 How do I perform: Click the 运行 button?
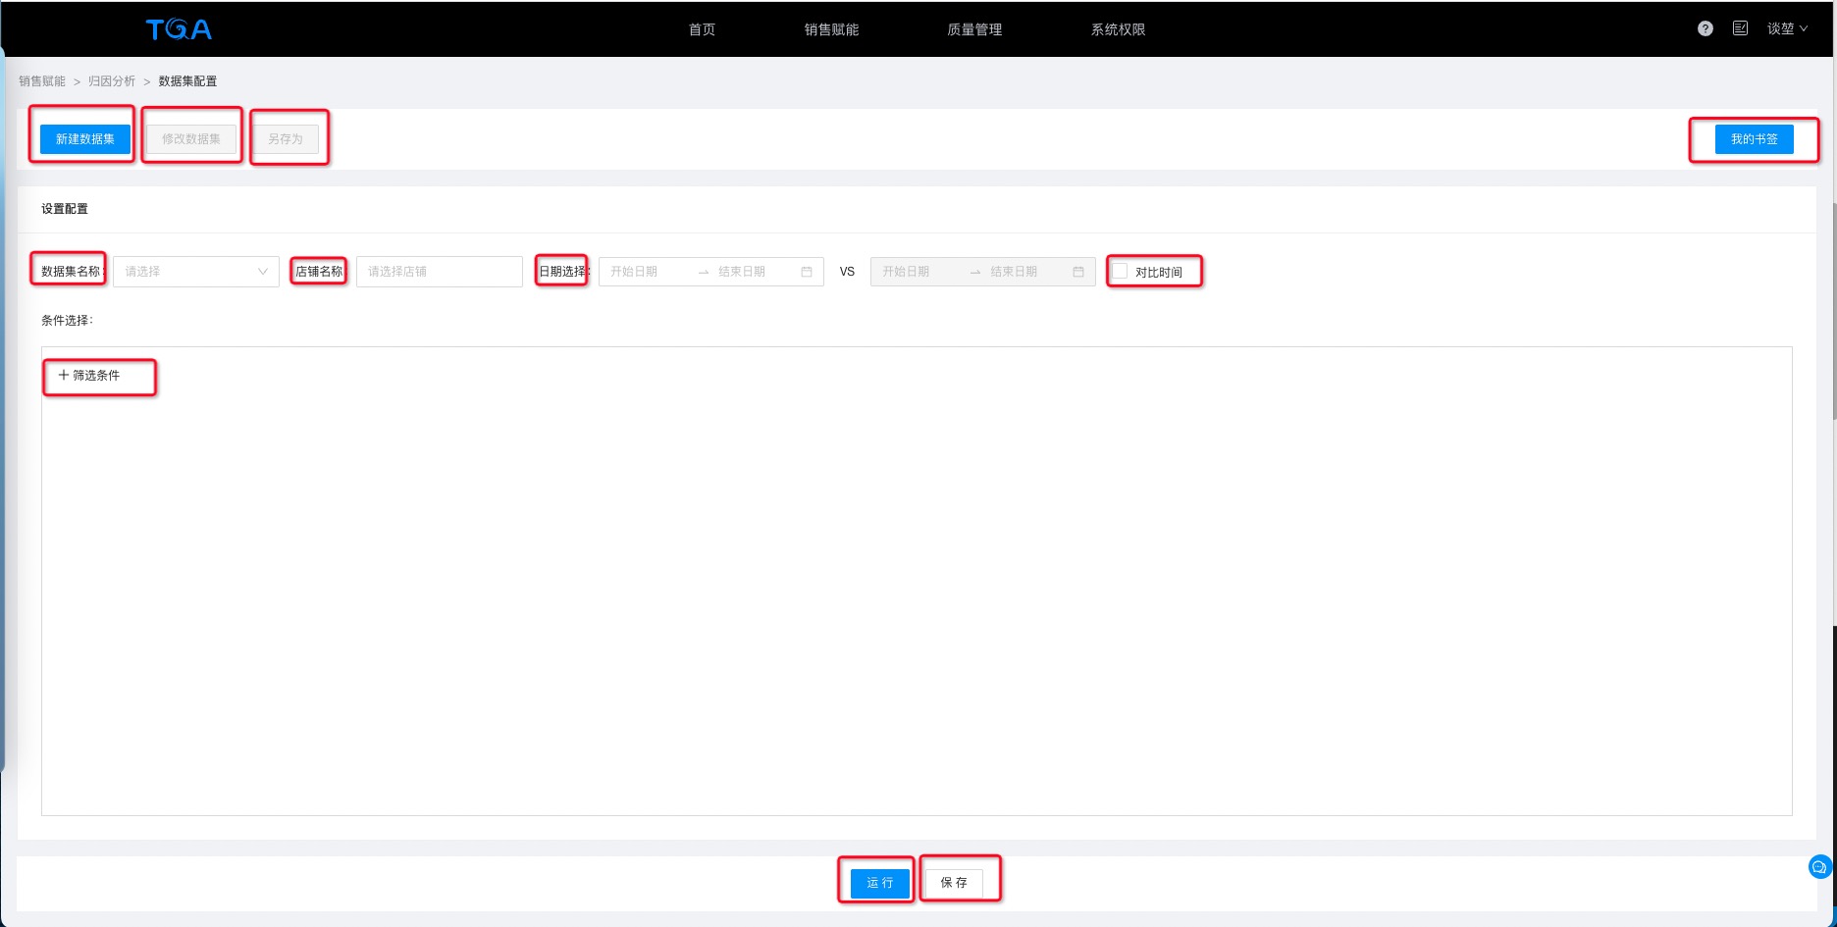tap(880, 883)
